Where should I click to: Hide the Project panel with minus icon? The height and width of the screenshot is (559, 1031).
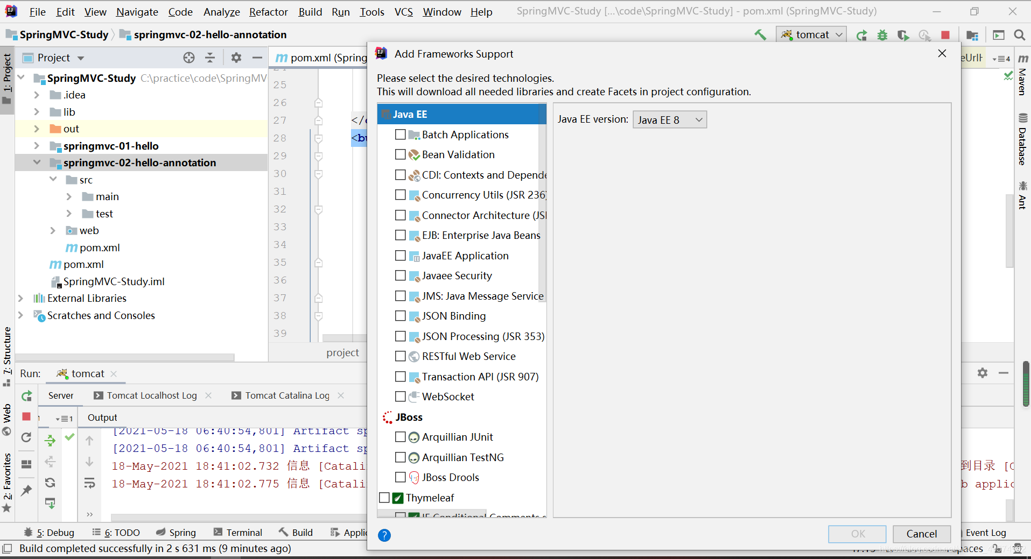click(x=257, y=58)
